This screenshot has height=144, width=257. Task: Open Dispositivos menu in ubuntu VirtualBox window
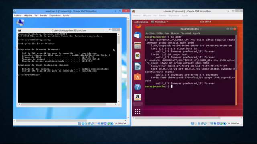[x=174, y=16]
